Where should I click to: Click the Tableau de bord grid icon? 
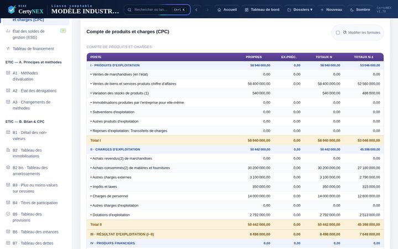(x=247, y=9)
